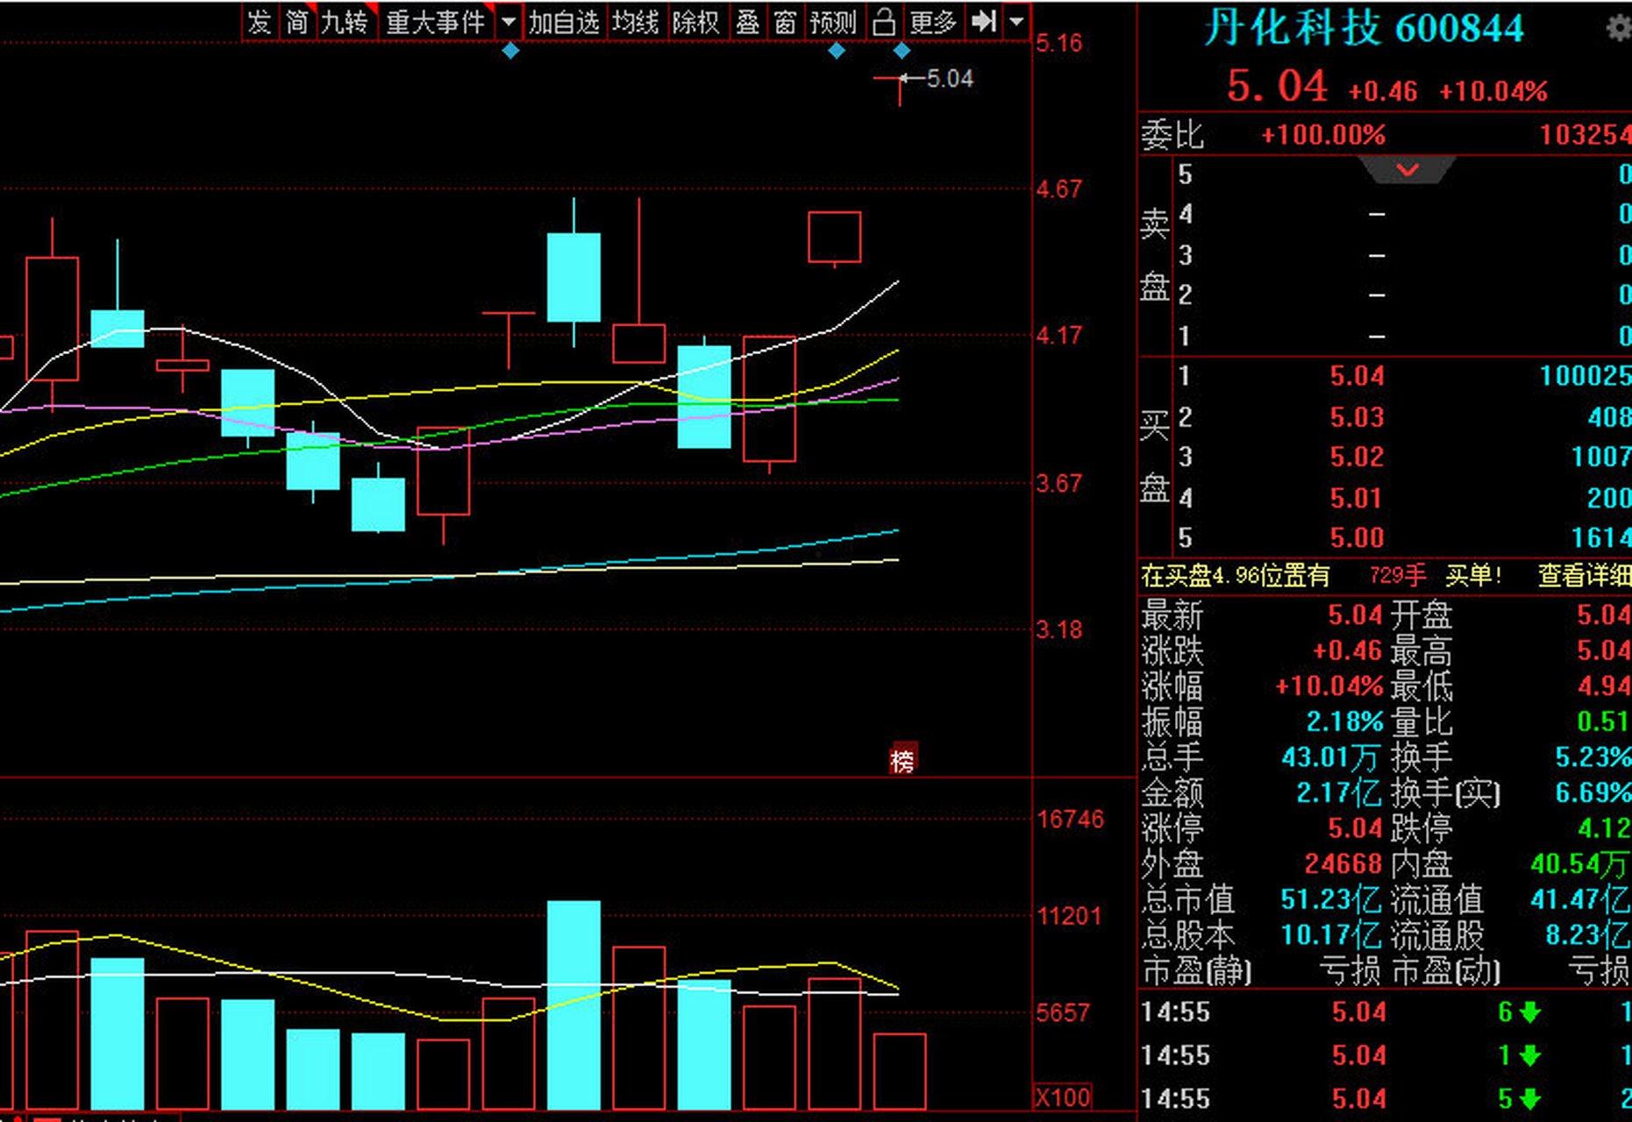Click the main price 5.04 under title
Image resolution: width=1632 pixels, height=1122 pixels.
click(1277, 87)
